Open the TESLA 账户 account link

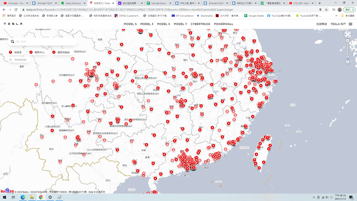[x=338, y=24]
